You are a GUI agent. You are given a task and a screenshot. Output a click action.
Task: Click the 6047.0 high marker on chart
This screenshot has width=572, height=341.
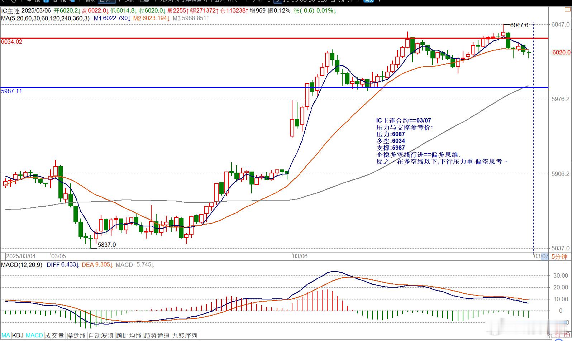pos(519,25)
